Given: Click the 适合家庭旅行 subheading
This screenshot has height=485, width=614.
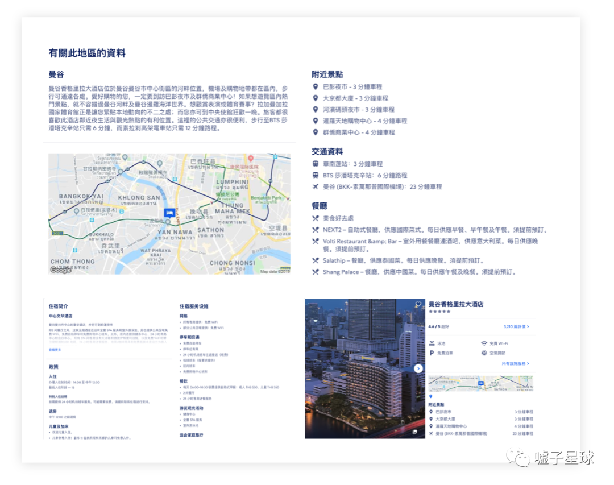Looking at the screenshot, I should pos(192,435).
